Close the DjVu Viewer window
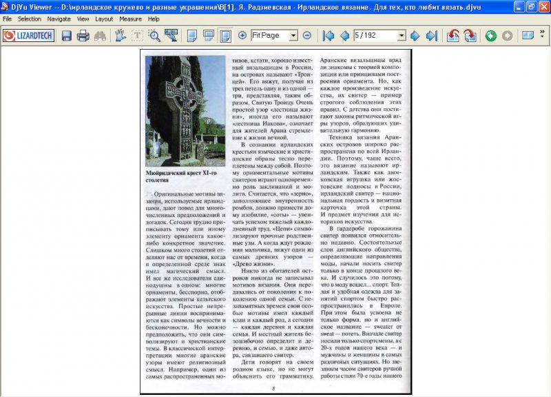 click(543, 7)
